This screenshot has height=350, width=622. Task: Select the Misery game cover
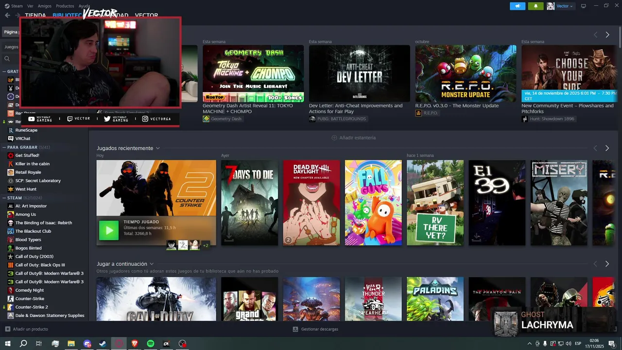click(559, 203)
